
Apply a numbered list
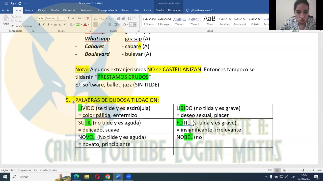pyautogui.click(x=103, y=18)
